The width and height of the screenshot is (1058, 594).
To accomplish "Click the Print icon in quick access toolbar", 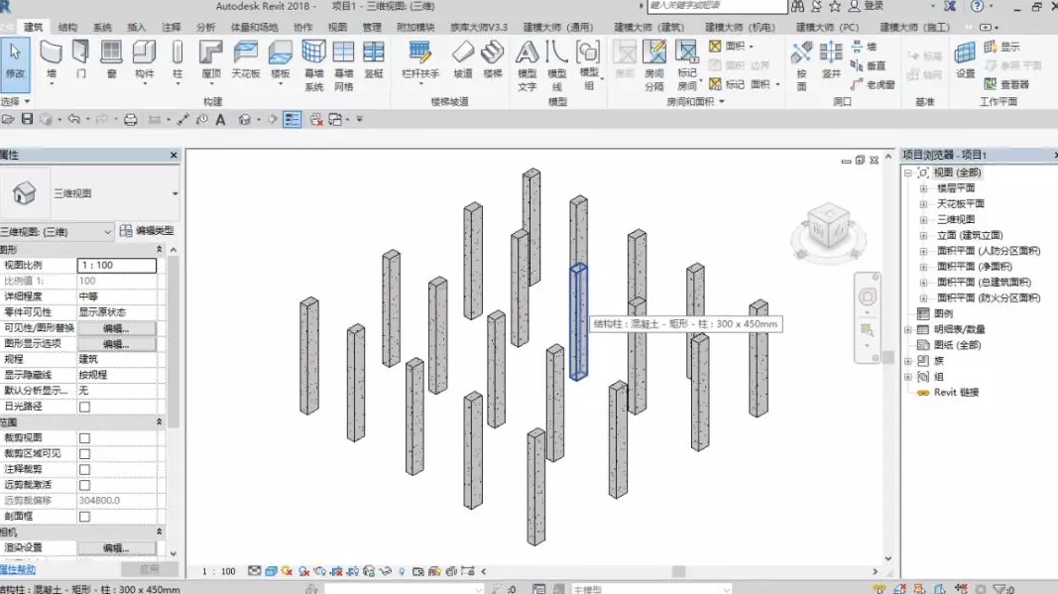I will pyautogui.click(x=130, y=119).
